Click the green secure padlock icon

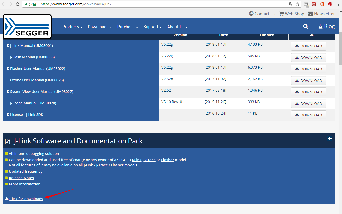tap(26, 4)
